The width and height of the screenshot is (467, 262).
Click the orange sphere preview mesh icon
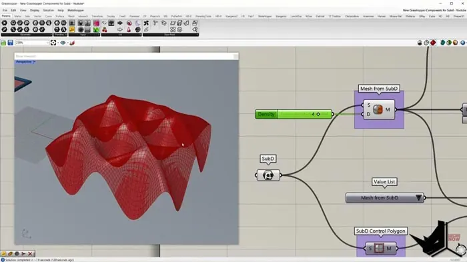(x=456, y=43)
